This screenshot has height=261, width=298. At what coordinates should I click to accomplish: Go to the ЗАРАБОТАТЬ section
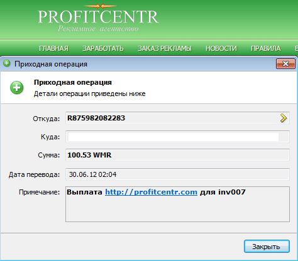pyautogui.click(x=103, y=48)
